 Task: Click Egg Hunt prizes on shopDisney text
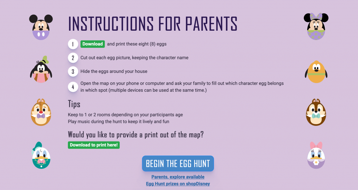178,184
